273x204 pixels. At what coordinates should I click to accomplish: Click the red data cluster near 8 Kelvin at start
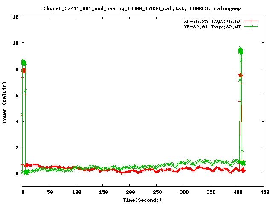[24, 71]
